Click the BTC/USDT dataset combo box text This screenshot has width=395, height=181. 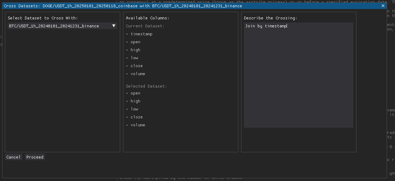point(54,26)
